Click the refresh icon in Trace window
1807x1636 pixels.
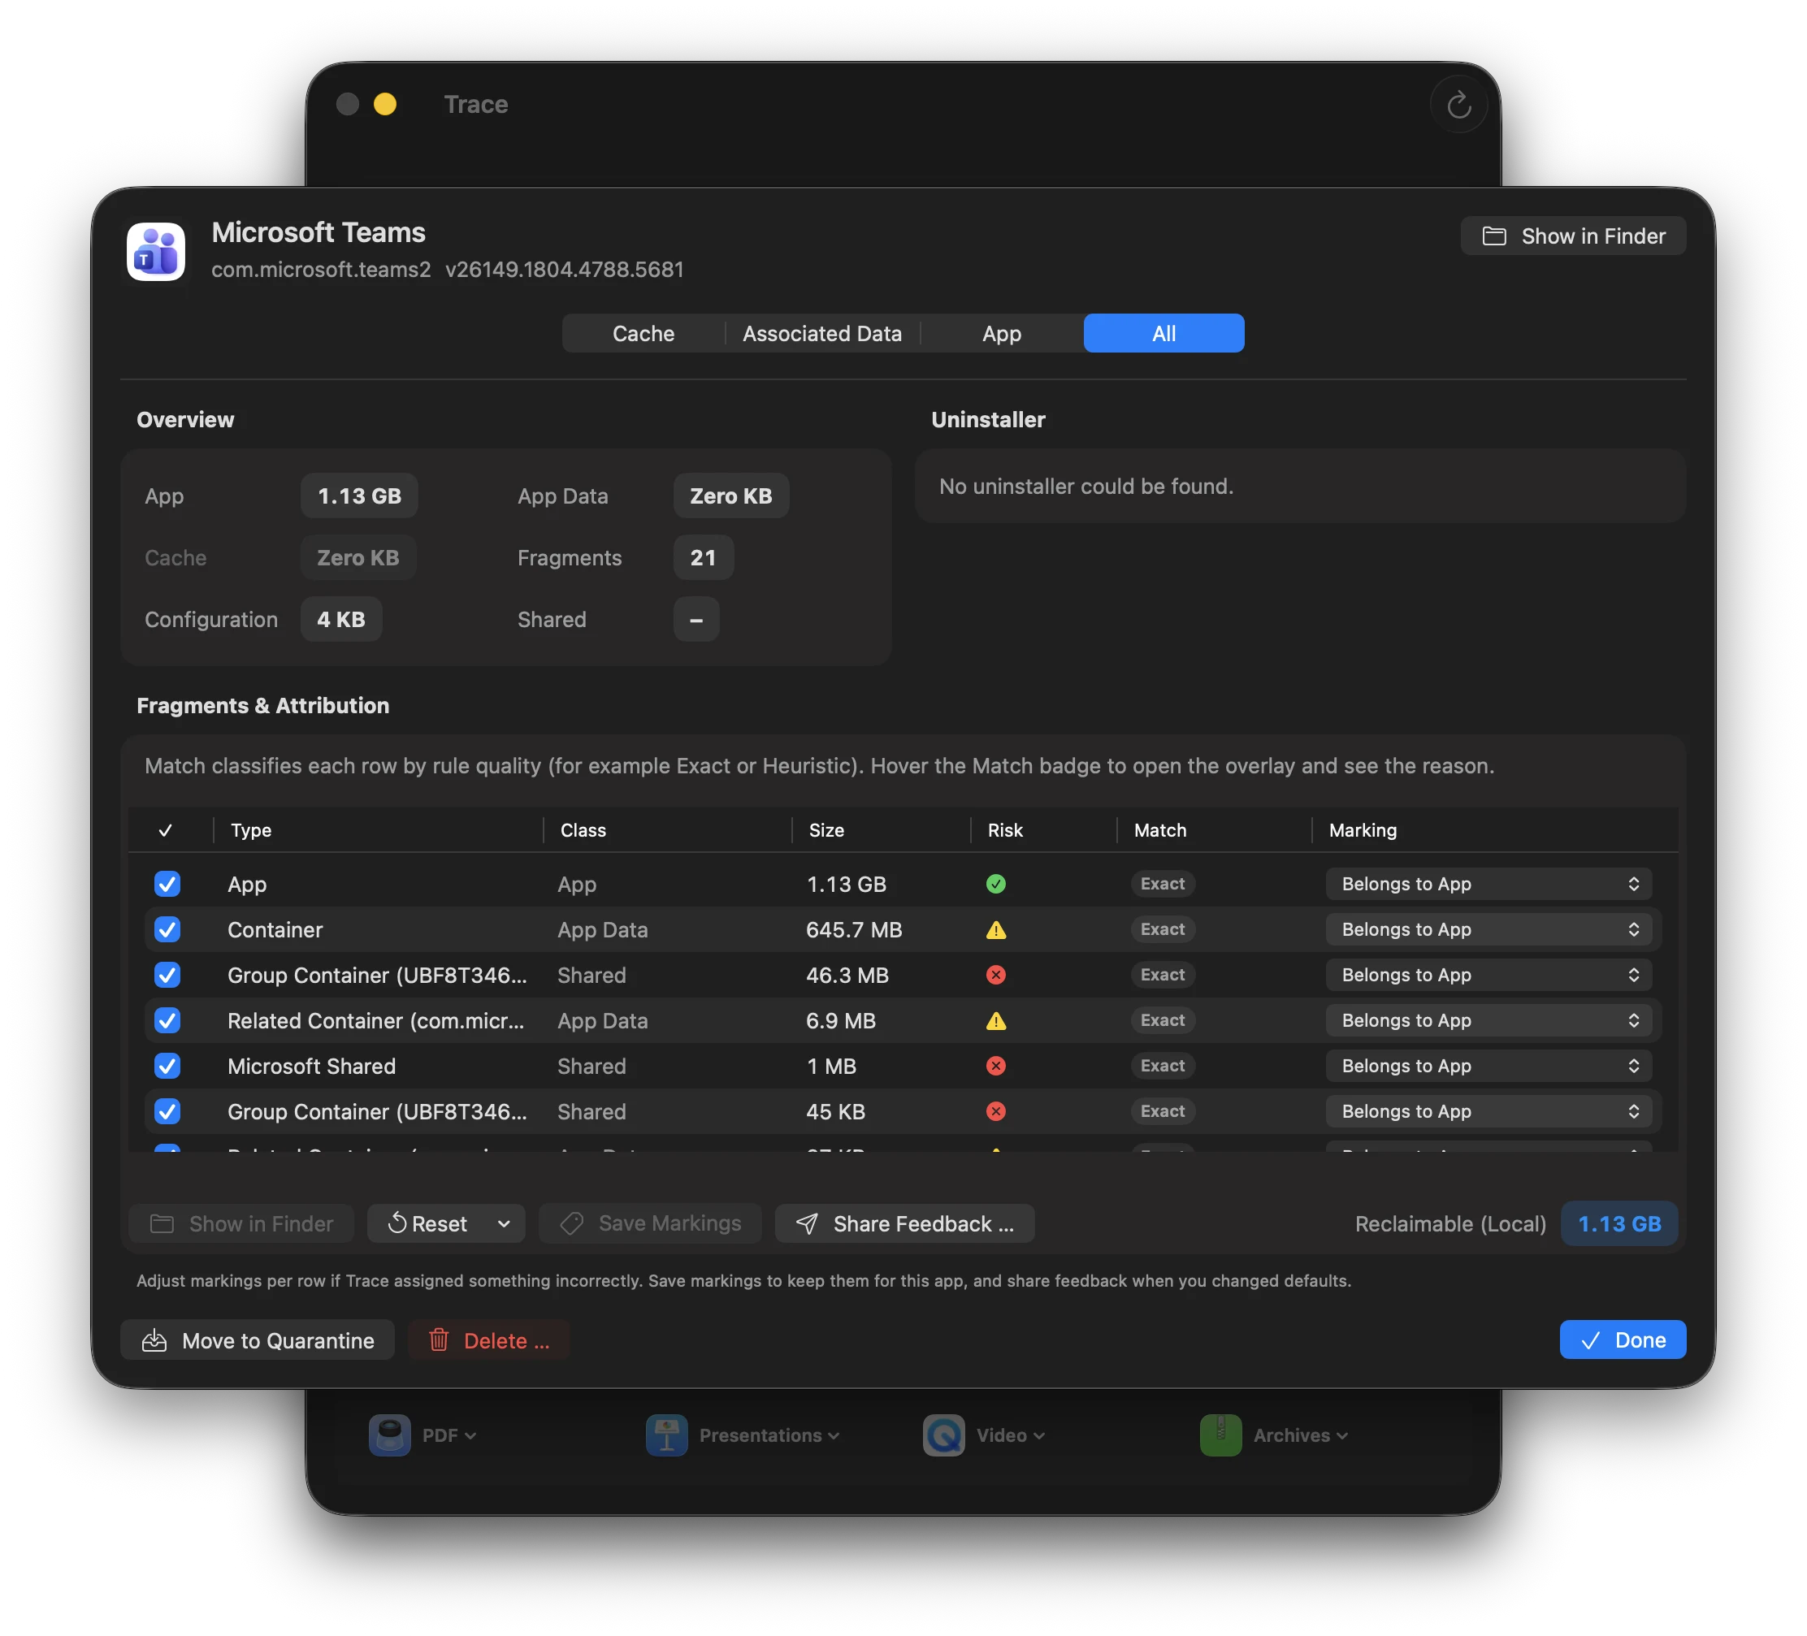point(1458,105)
